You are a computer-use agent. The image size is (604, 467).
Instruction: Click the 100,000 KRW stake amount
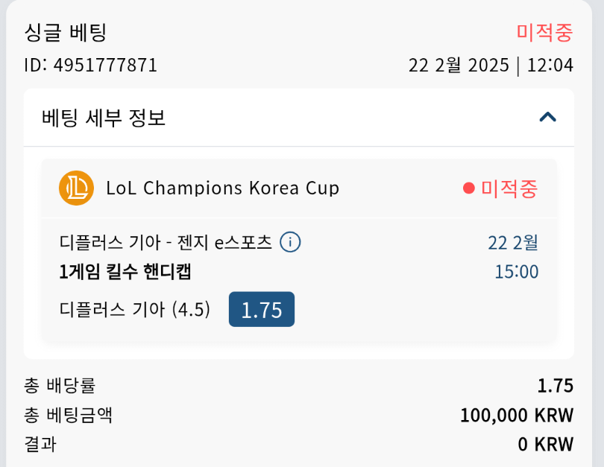pos(516,415)
